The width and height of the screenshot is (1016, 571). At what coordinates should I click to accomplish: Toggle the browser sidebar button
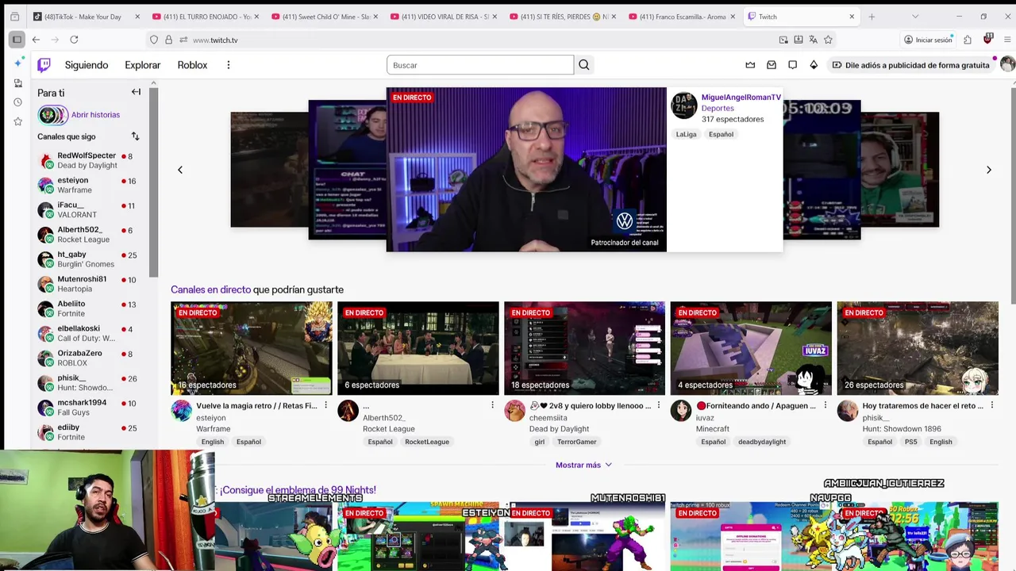[17, 40]
